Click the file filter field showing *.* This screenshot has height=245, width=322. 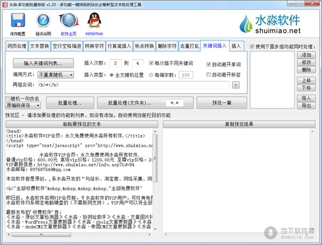tap(174, 103)
